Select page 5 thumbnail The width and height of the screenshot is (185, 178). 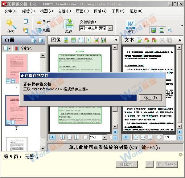point(17,110)
